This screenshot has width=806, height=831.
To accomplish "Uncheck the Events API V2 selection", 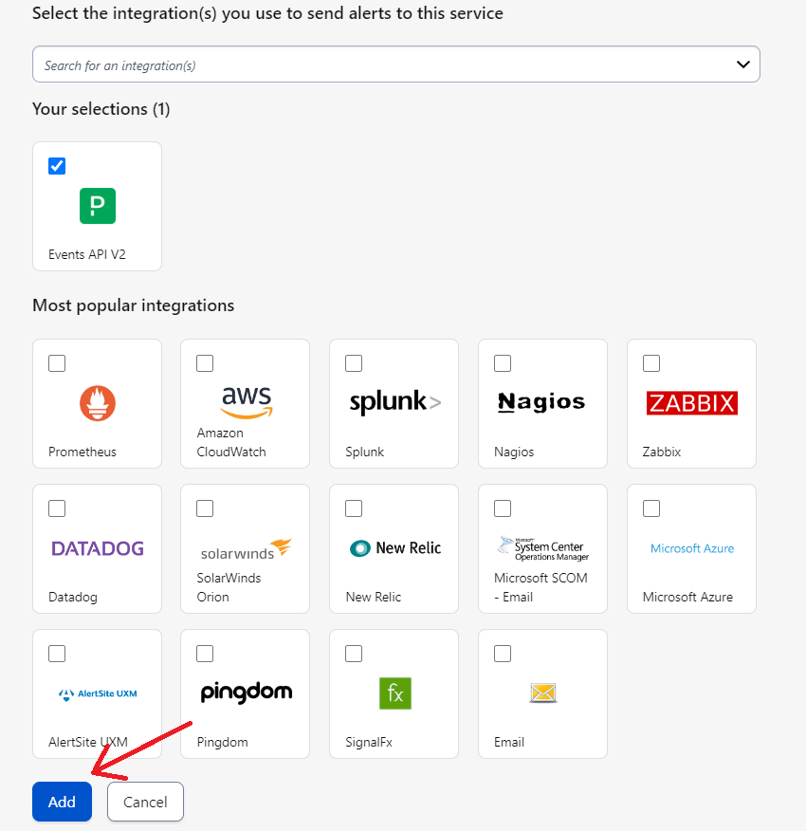I will click(57, 165).
